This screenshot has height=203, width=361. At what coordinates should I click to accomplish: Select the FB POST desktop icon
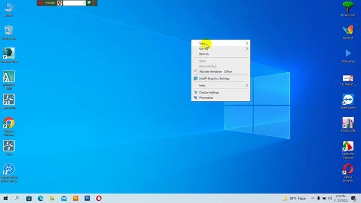coord(348,32)
